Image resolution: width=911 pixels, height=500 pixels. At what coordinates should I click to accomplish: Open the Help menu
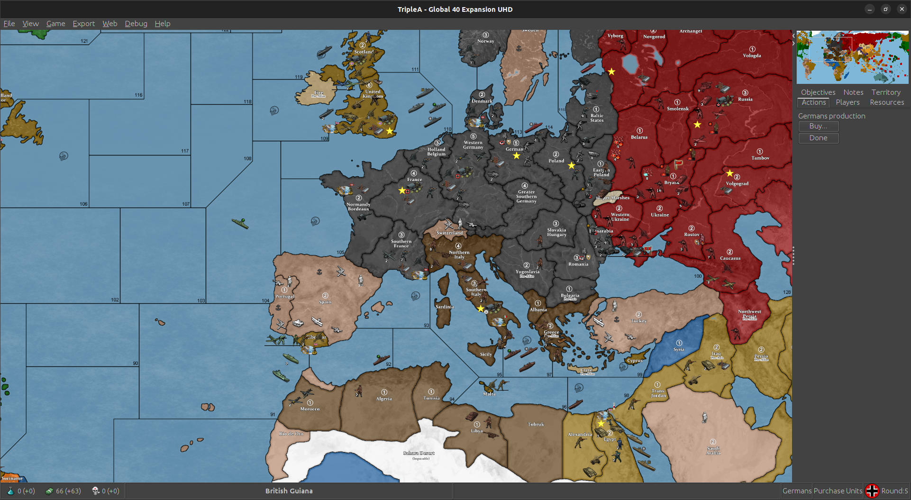click(x=162, y=24)
